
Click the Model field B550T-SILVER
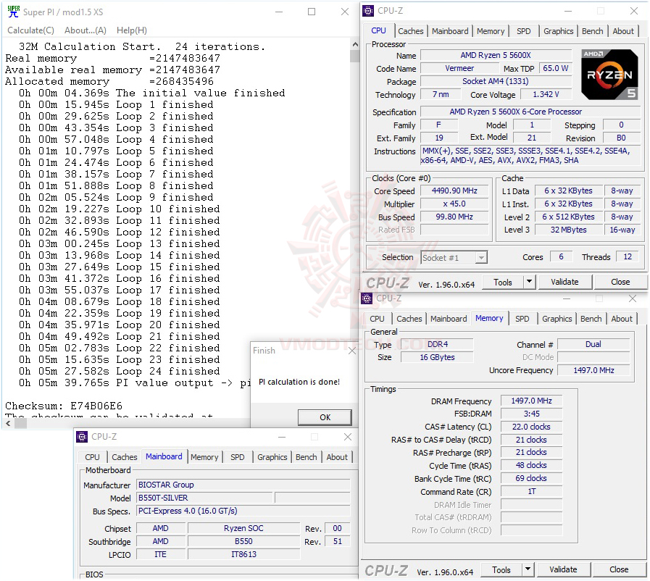(205, 498)
